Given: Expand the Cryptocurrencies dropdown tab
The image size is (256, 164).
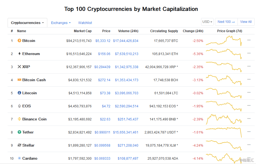Looking at the screenshot, I should (x=27, y=23).
